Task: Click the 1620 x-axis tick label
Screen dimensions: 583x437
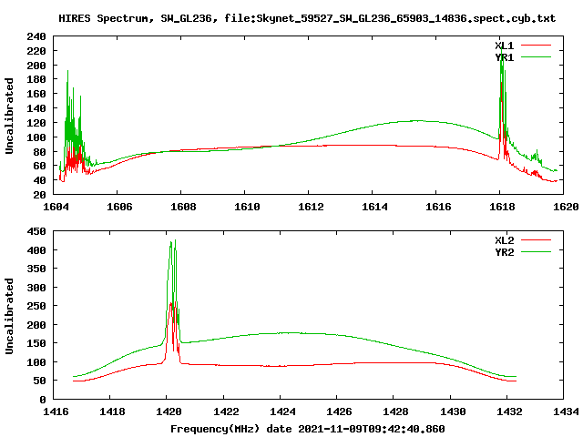Action: pos(566,207)
